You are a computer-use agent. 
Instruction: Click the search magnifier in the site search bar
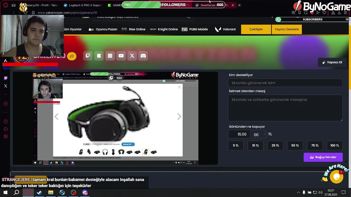click(188, 17)
